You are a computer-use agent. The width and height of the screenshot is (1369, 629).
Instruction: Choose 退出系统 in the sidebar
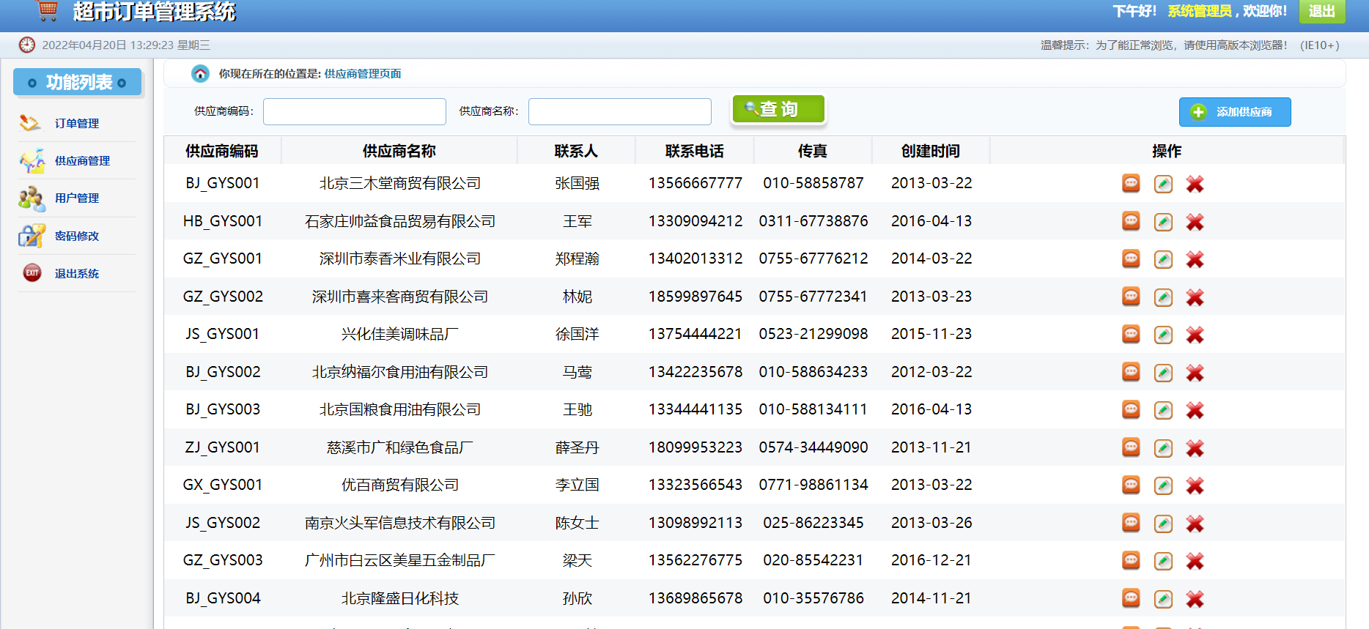click(x=76, y=274)
